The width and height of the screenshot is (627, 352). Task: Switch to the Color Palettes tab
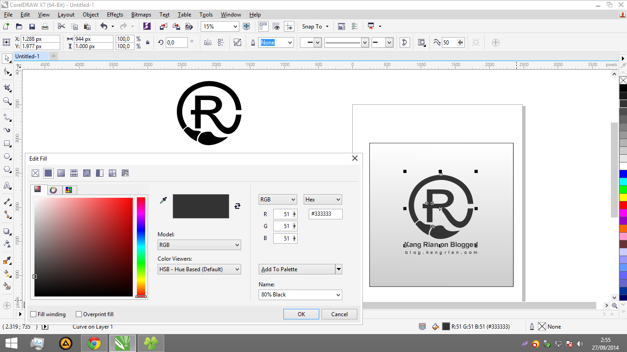click(x=69, y=190)
